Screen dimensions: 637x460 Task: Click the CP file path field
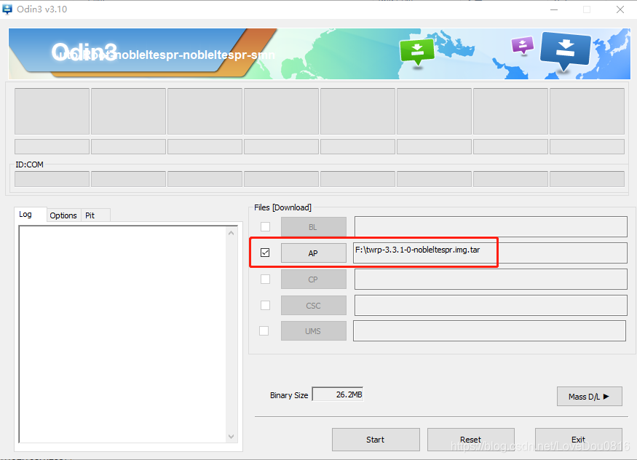(x=491, y=279)
